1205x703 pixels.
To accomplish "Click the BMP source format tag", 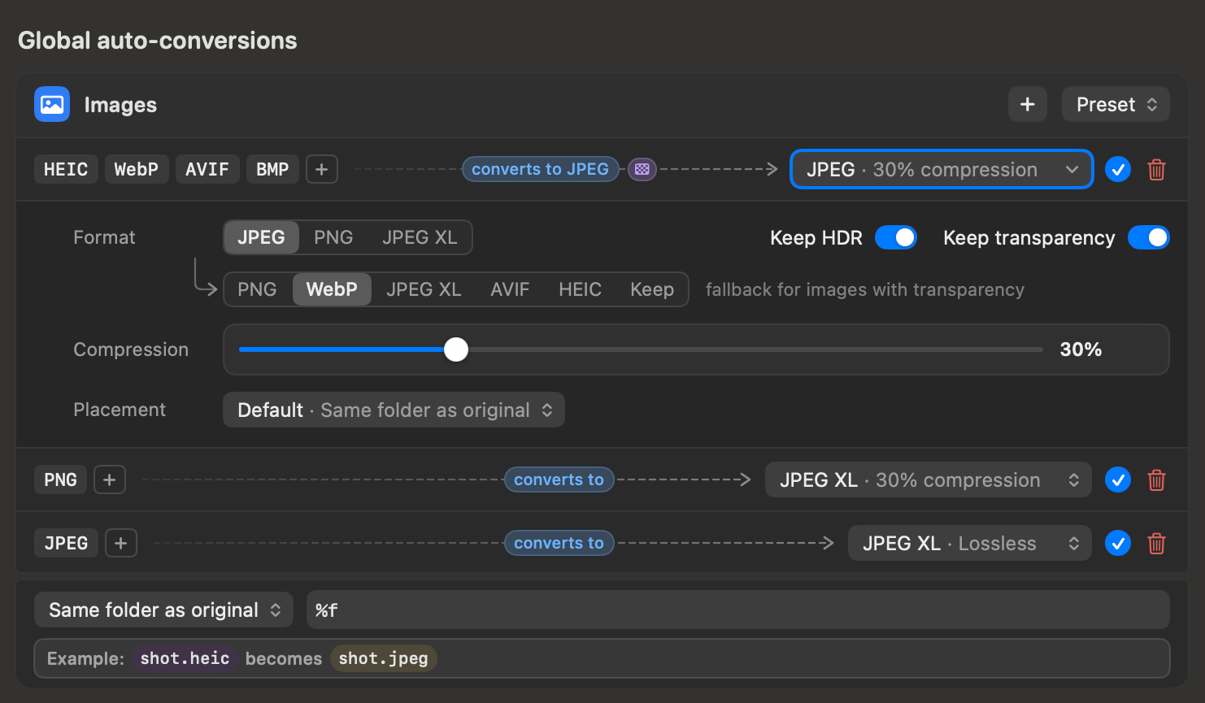I will coord(272,169).
